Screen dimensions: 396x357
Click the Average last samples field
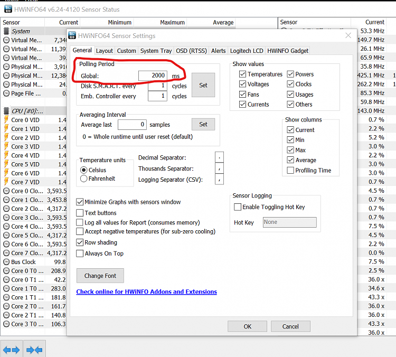[132, 125]
